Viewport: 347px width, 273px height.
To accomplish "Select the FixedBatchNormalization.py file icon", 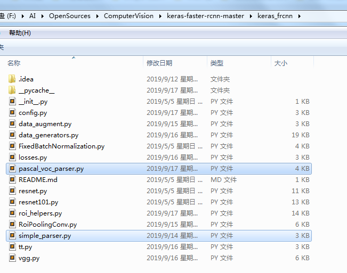I will click(x=12, y=146).
